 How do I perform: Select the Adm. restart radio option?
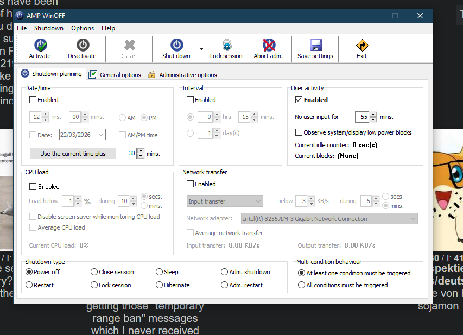coord(224,285)
